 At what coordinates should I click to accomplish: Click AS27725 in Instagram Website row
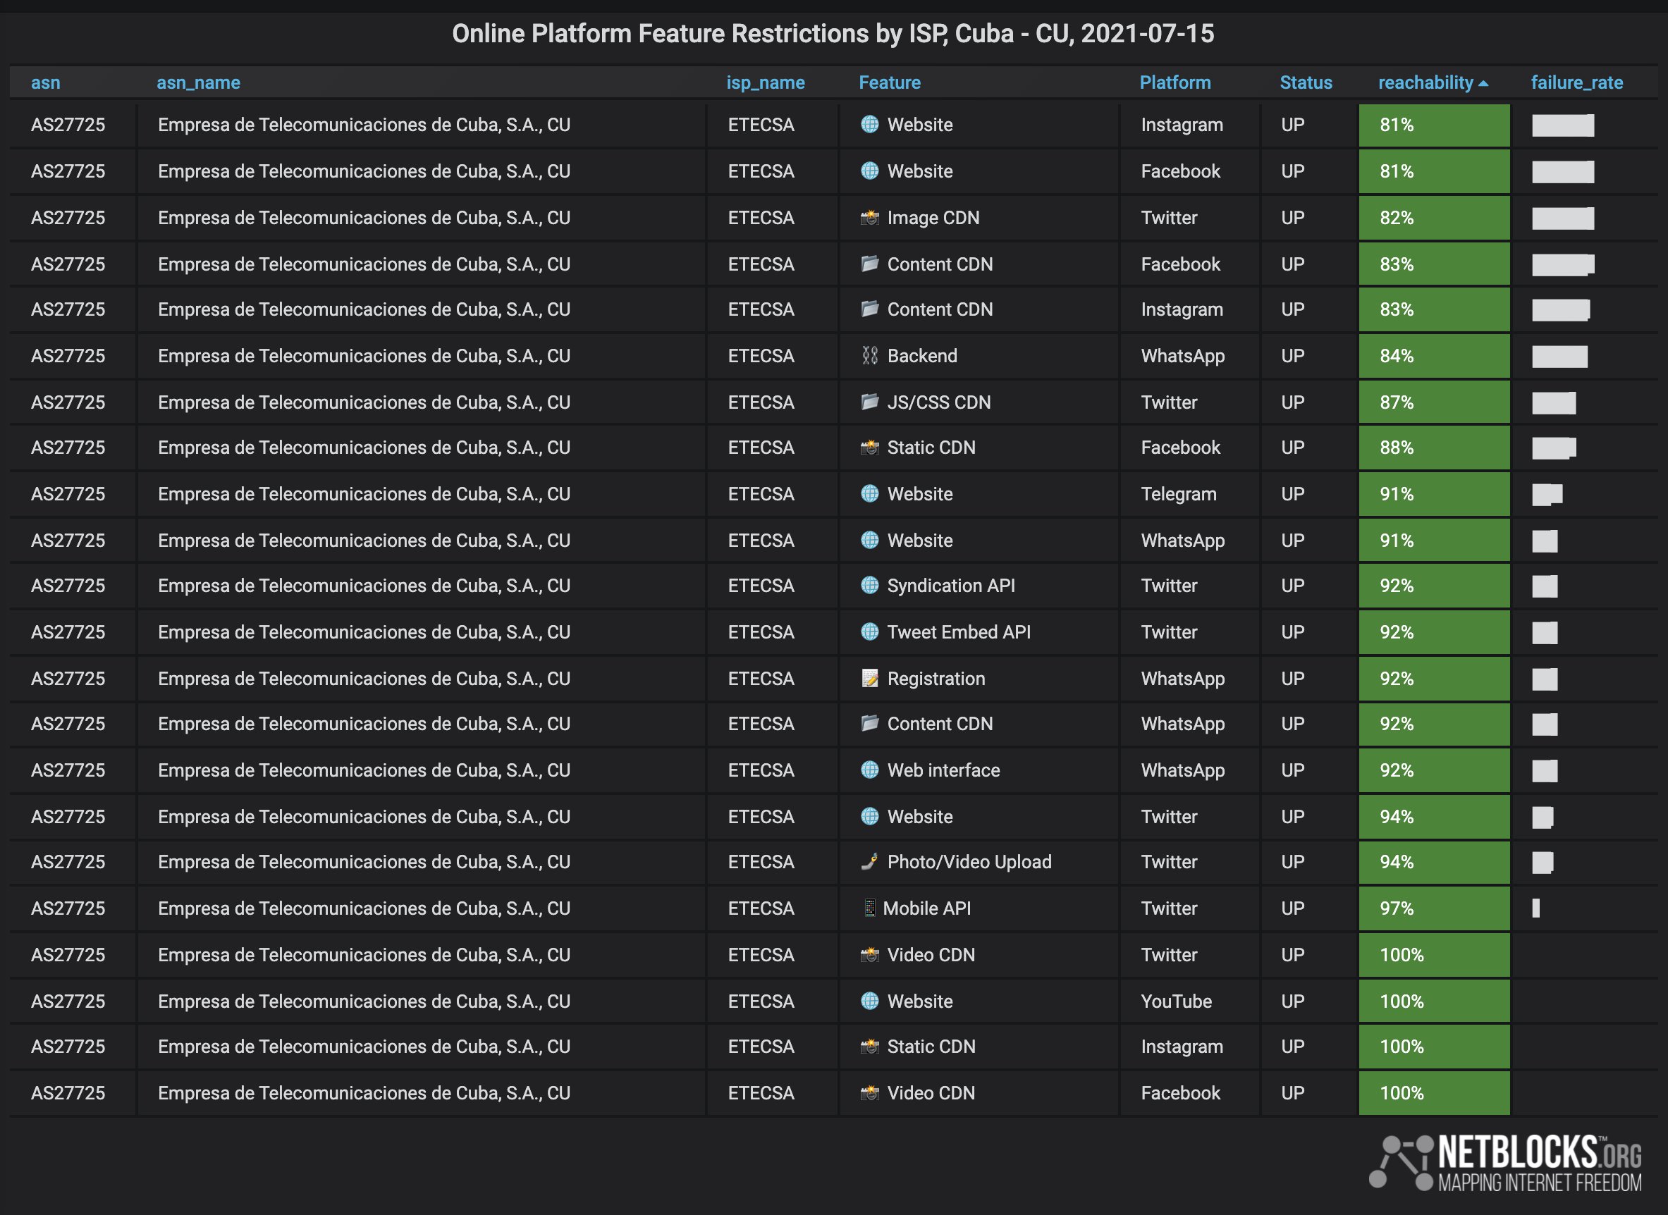coord(68,124)
